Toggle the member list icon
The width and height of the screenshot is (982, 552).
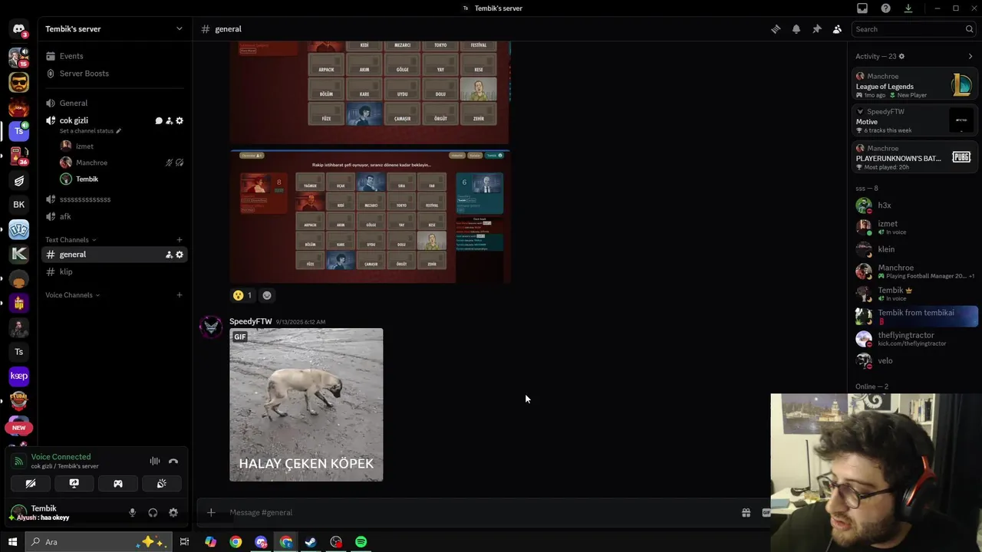[837, 29]
